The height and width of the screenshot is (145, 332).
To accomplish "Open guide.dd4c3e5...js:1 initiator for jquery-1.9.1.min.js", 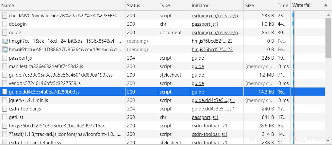I will tap(213, 100).
